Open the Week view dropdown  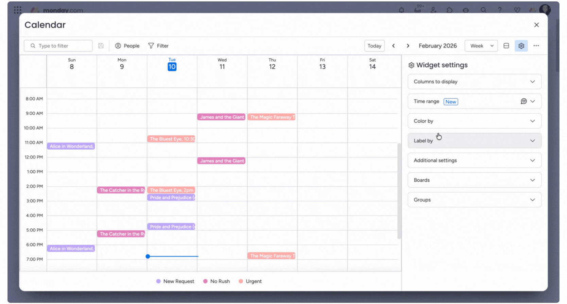[481, 46]
